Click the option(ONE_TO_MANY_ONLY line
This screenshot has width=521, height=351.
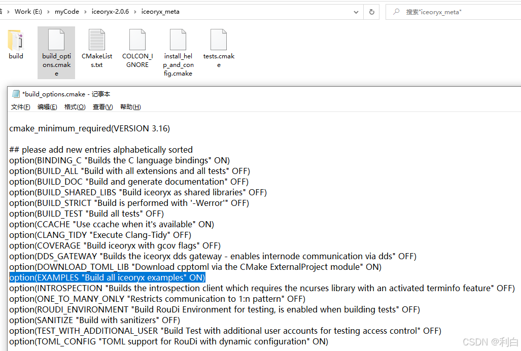157,299
